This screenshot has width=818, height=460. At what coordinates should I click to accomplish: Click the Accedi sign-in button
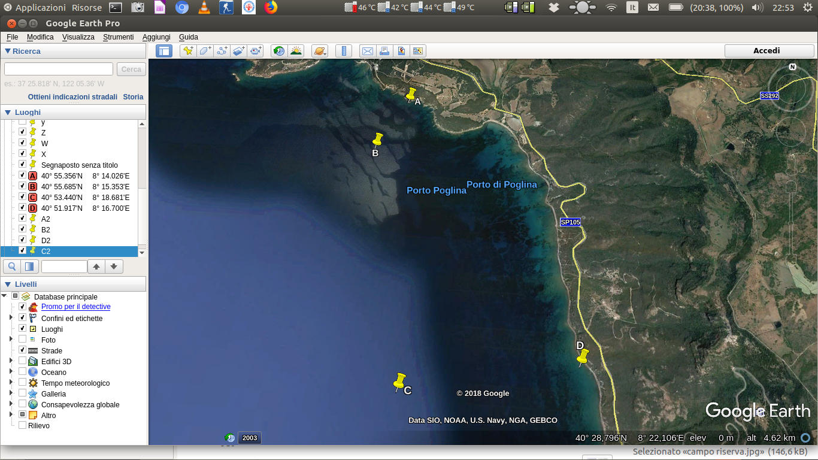coord(767,51)
